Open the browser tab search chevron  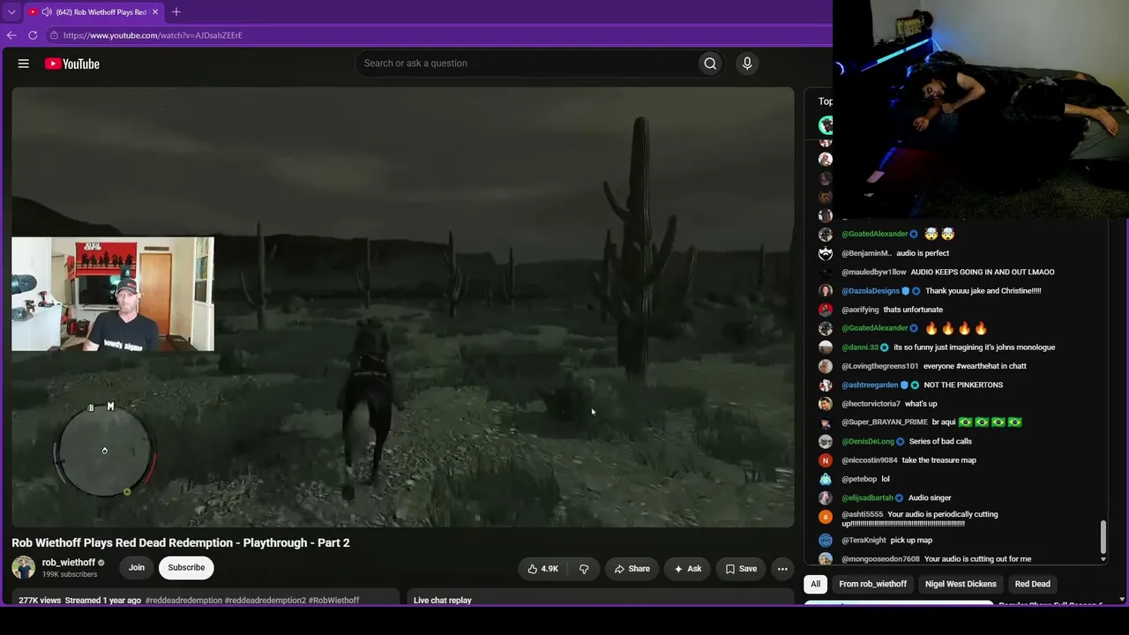11,12
